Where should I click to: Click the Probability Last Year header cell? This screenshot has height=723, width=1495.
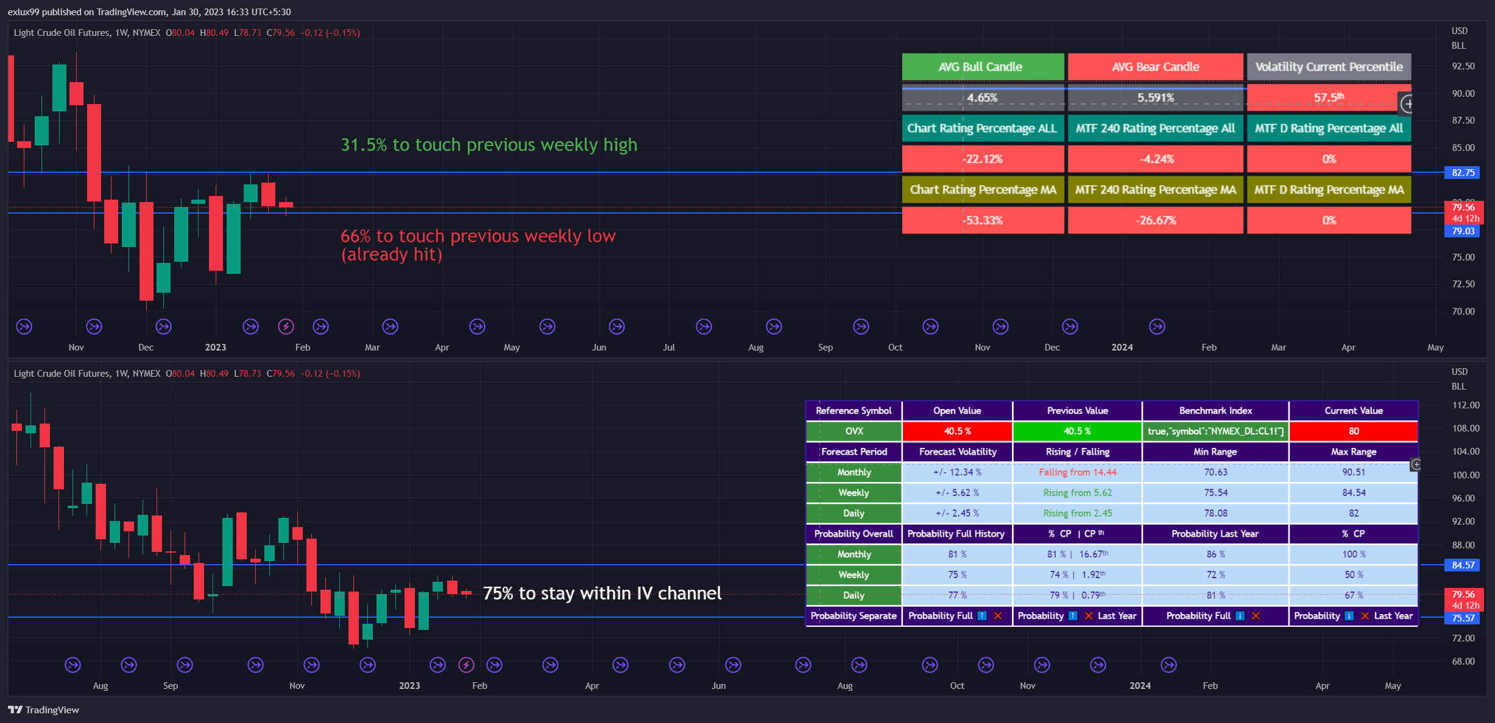[x=1215, y=534]
